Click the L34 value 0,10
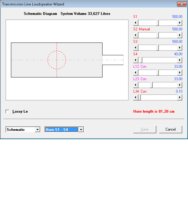The image size is (188, 198). pyautogui.click(x=179, y=91)
